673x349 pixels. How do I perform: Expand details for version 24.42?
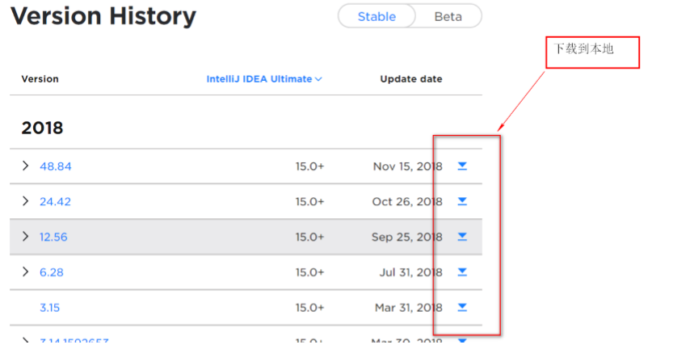click(25, 201)
